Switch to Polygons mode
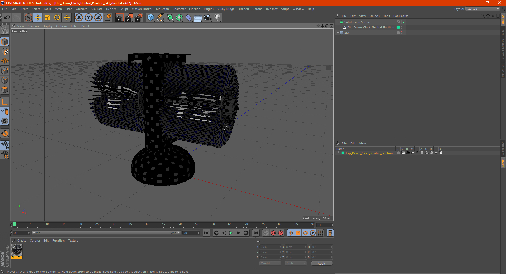The image size is (506, 274). pos(5,90)
